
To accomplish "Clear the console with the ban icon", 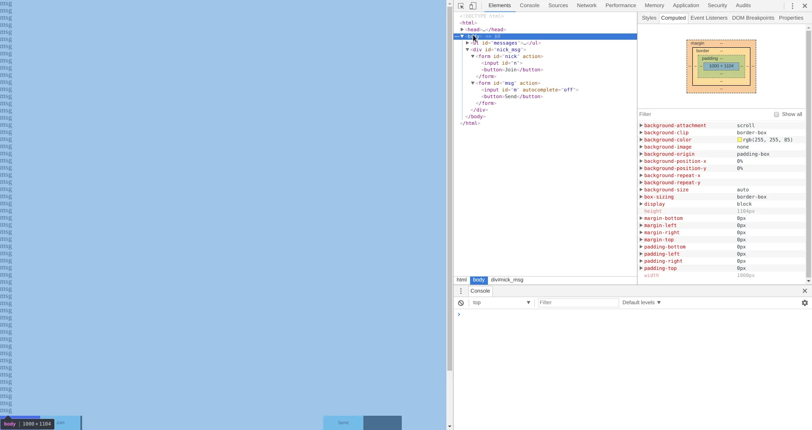I will click(461, 303).
